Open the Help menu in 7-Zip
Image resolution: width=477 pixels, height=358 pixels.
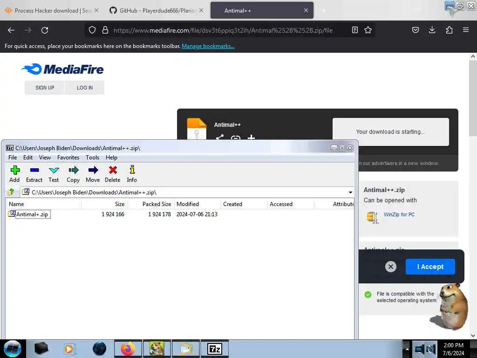point(111,158)
